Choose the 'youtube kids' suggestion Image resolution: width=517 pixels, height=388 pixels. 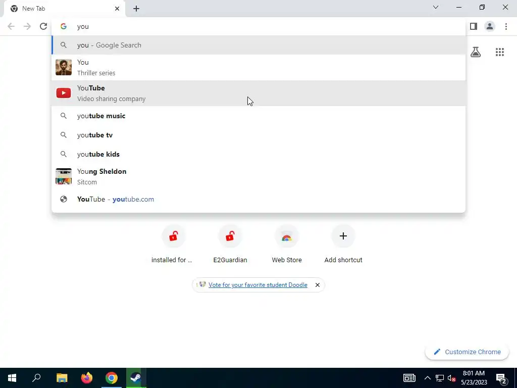pos(258,154)
